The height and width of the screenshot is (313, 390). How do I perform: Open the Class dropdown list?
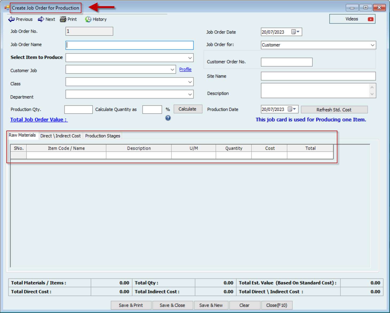[190, 82]
